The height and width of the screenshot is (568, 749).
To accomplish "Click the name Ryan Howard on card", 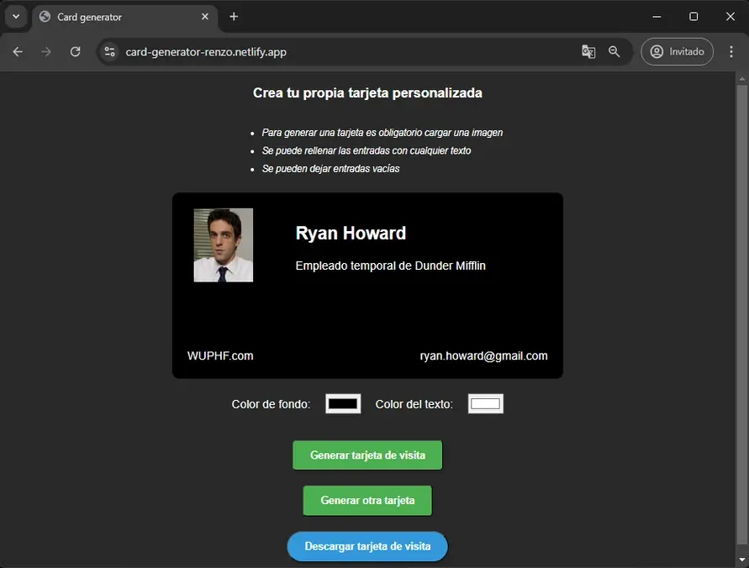I will (x=351, y=233).
